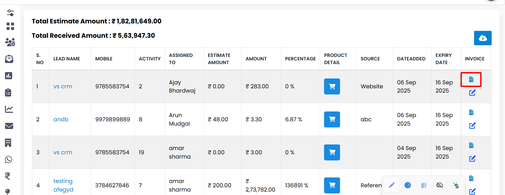Open the envelope letter sidebar icon
Screen dimensions: 505x195
(x=9, y=59)
